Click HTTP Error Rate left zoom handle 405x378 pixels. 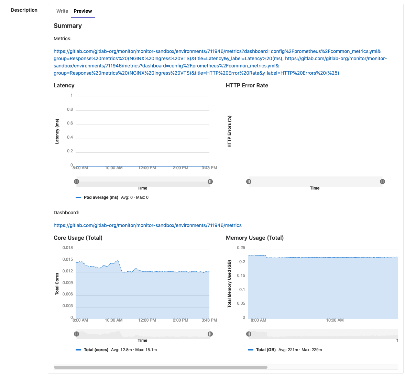pyautogui.click(x=249, y=182)
